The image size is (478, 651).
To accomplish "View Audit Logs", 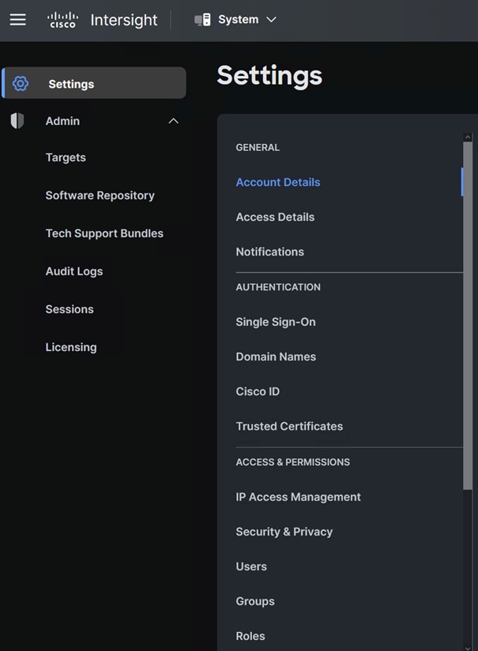I will coord(74,271).
